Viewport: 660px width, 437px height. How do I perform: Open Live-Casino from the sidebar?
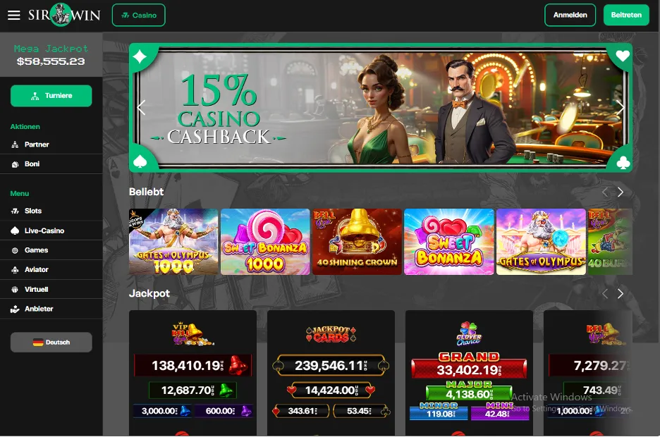51,230
